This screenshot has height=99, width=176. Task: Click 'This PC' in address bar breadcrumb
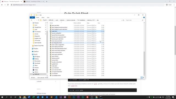pos(45,20)
